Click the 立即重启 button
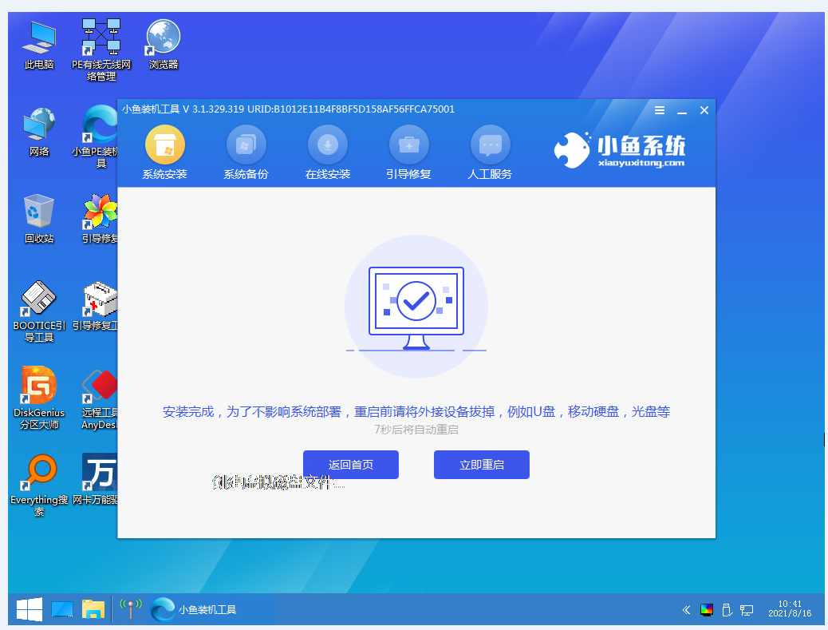The image size is (828, 630). pyautogui.click(x=481, y=465)
